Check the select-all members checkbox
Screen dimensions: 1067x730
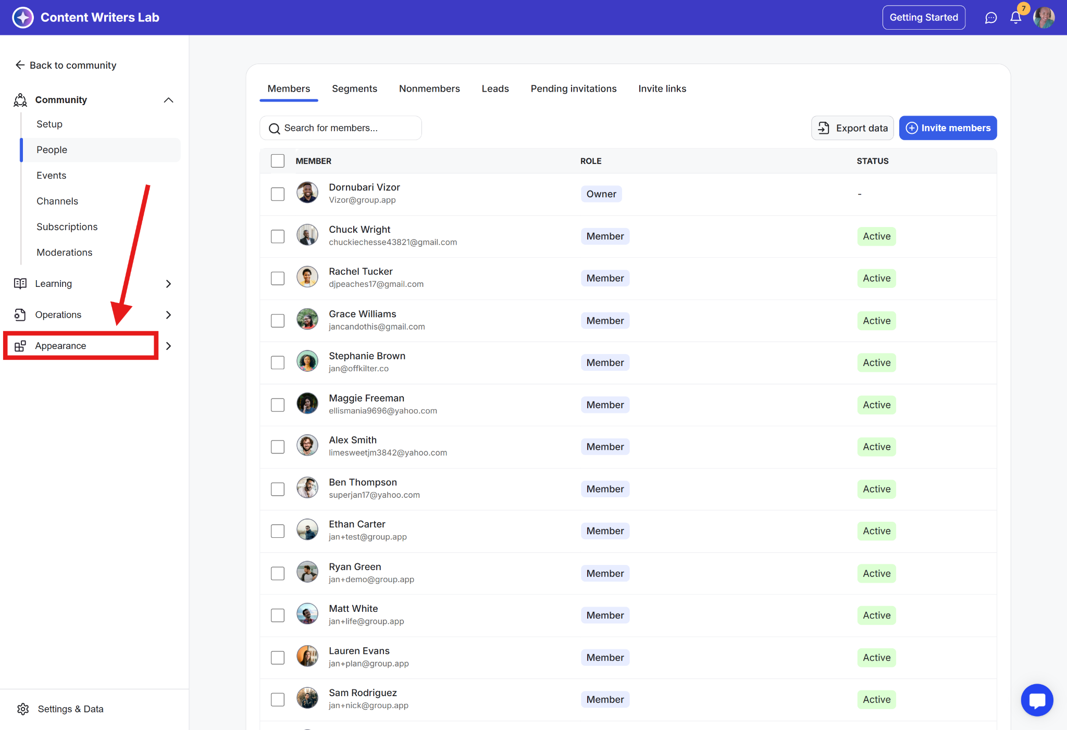[x=278, y=161]
